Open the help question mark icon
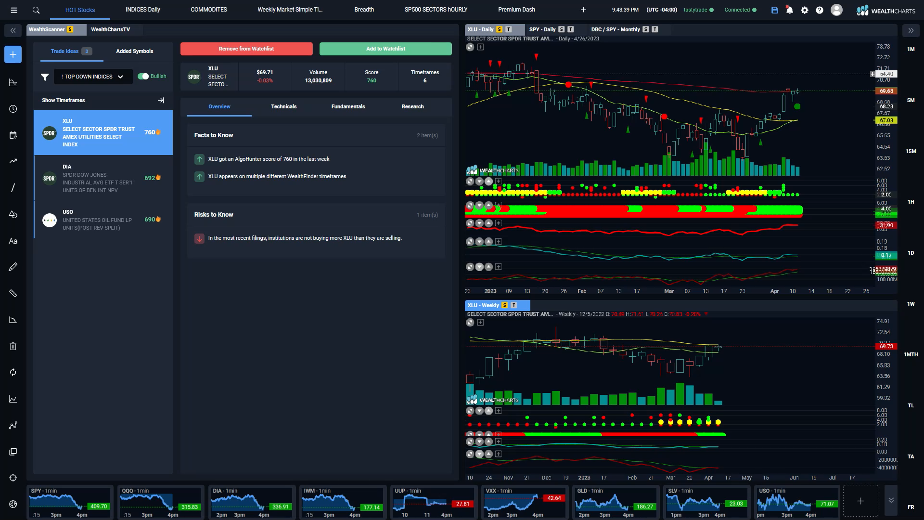 (x=820, y=10)
